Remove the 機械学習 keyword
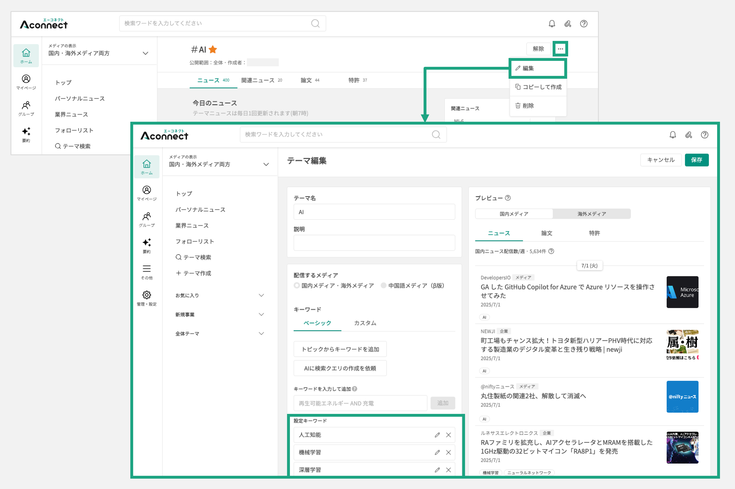The image size is (735, 489). pos(448,452)
